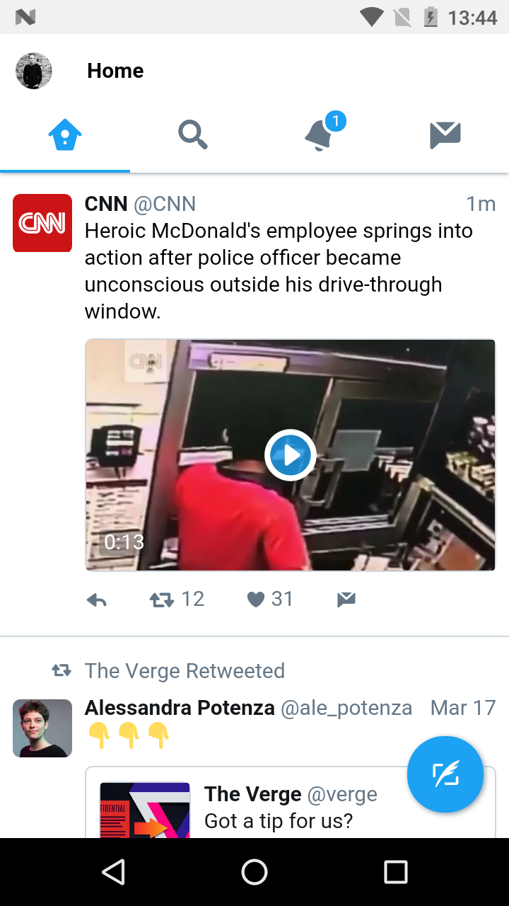Image resolution: width=509 pixels, height=906 pixels.
Task: Share CNN tweet via direct message
Action: (346, 600)
